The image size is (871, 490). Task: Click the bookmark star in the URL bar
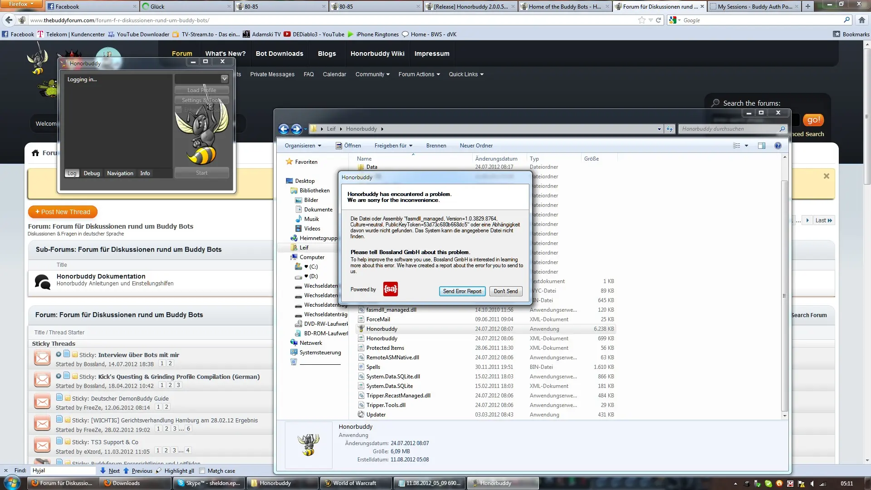[x=641, y=20]
